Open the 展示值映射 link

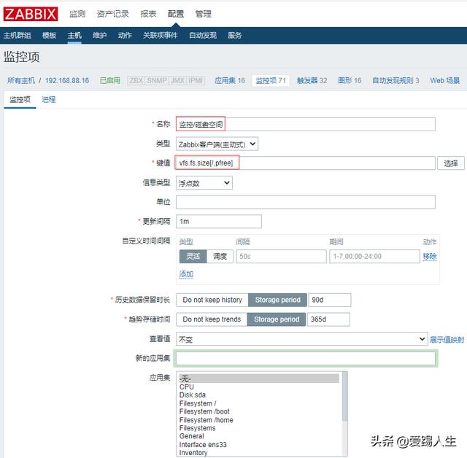pyautogui.click(x=447, y=340)
